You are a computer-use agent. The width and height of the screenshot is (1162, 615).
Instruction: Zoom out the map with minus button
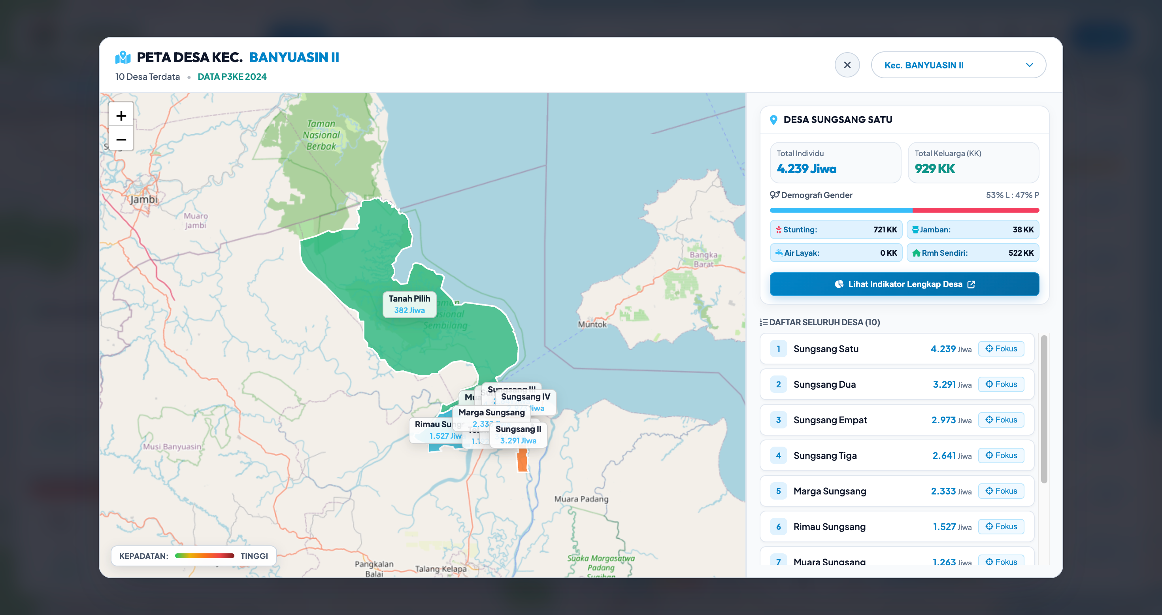(x=121, y=139)
